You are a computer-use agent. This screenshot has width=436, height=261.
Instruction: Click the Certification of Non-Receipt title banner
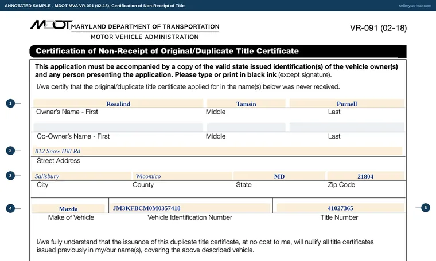218,52
